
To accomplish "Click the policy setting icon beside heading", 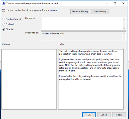I will pyautogui.click(x=4, y=10).
